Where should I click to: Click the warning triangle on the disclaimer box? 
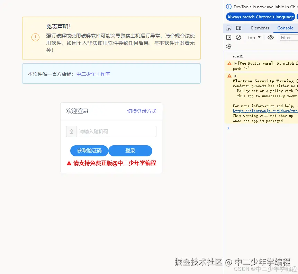point(35,37)
